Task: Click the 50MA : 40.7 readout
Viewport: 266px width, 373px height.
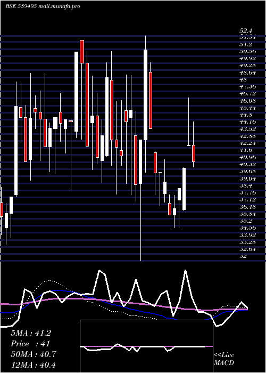Action: tap(33, 354)
